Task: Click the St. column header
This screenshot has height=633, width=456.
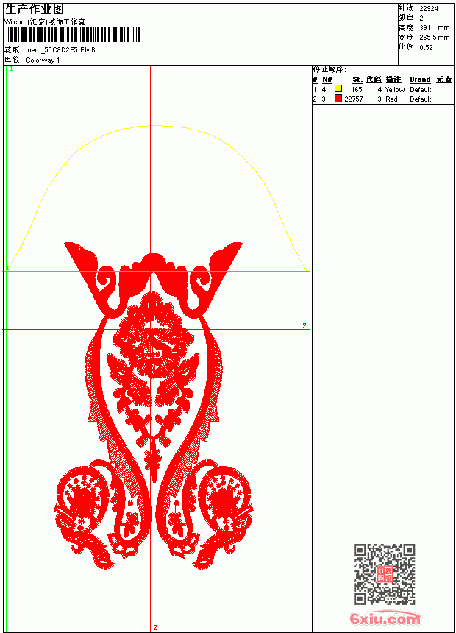Action: point(357,79)
